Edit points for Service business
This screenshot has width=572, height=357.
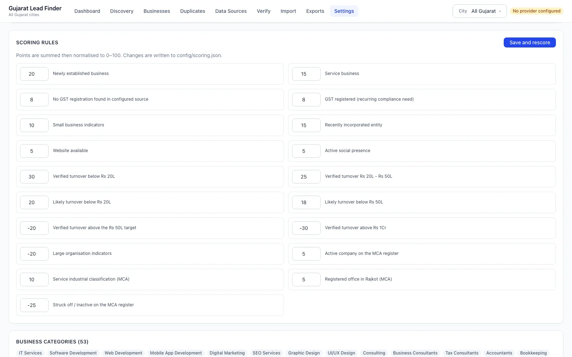(306, 74)
